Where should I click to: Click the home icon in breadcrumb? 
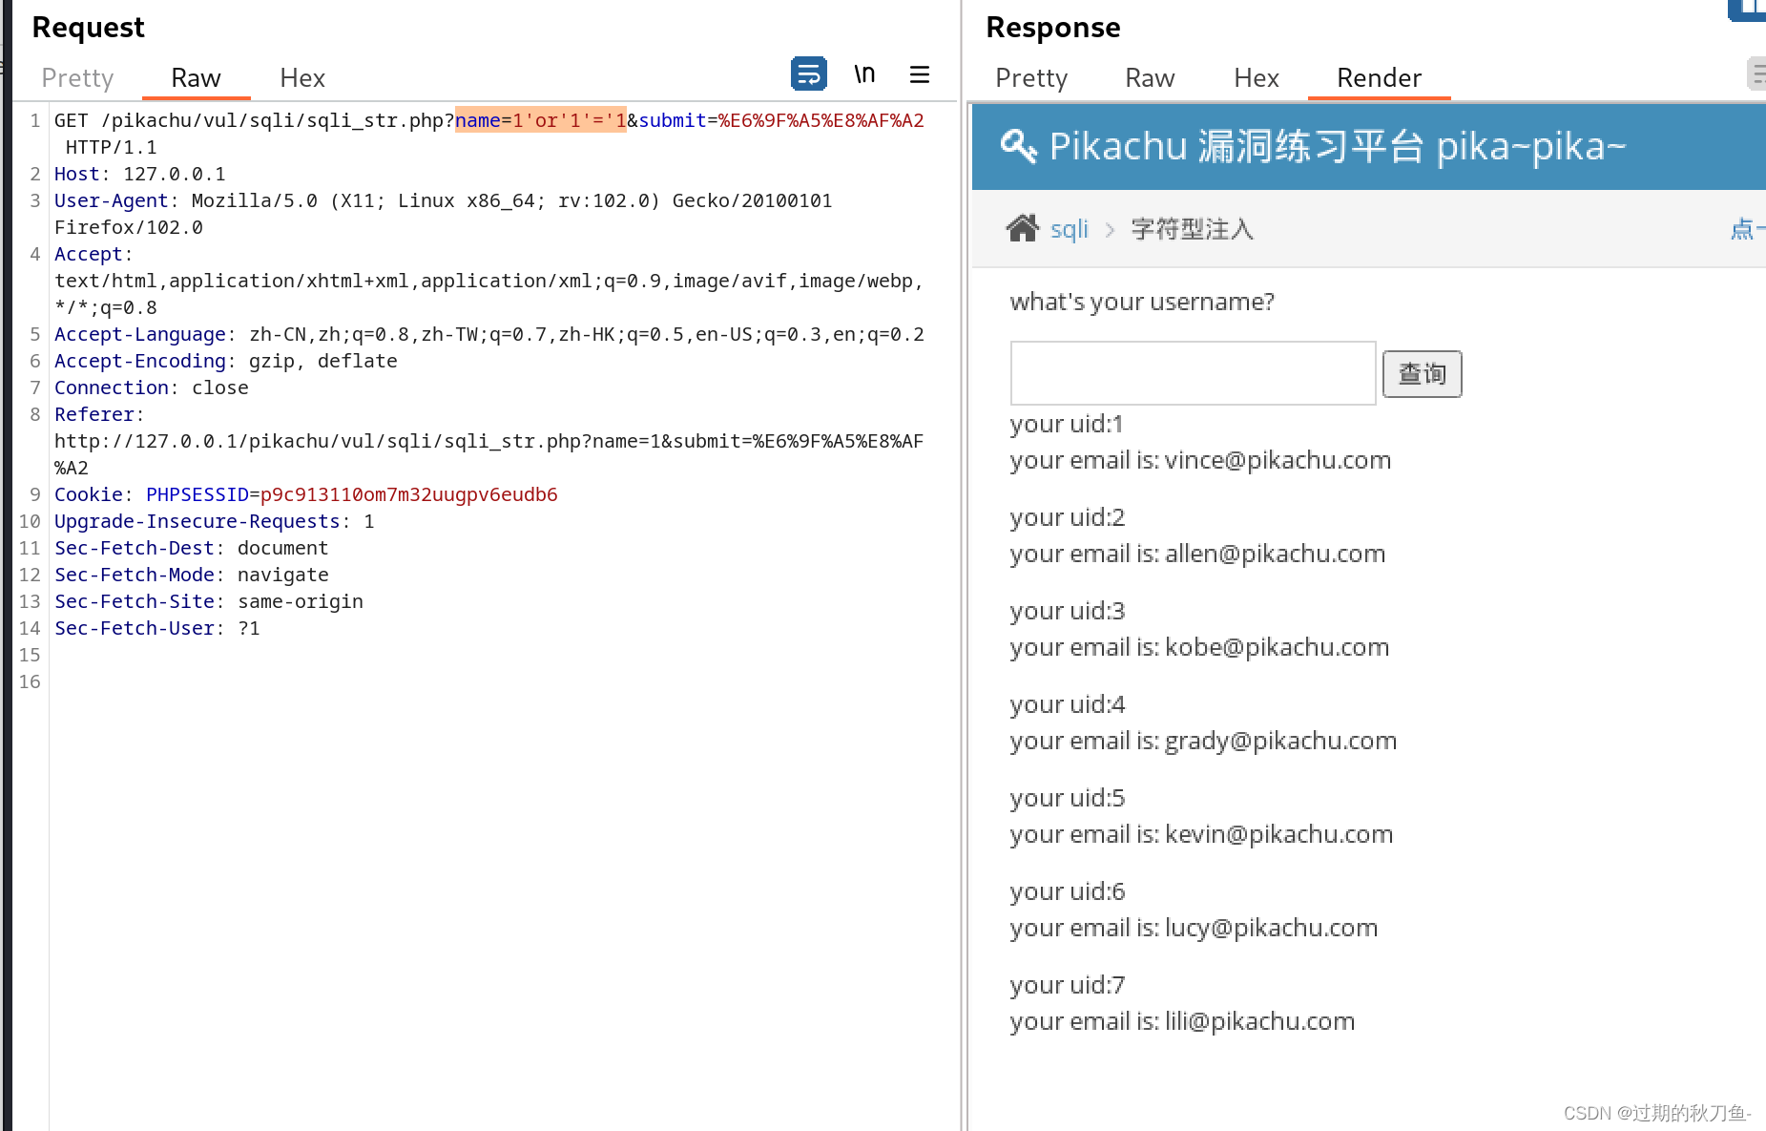tap(1022, 228)
